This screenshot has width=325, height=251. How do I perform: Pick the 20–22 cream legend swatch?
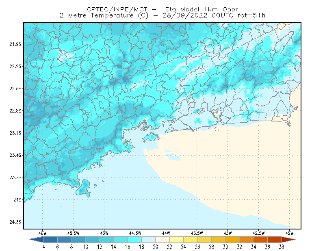tap(162, 240)
